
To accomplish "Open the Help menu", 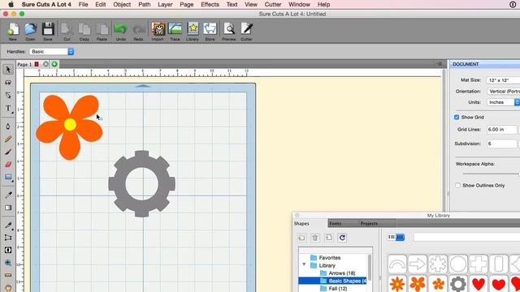I will 323,5.
